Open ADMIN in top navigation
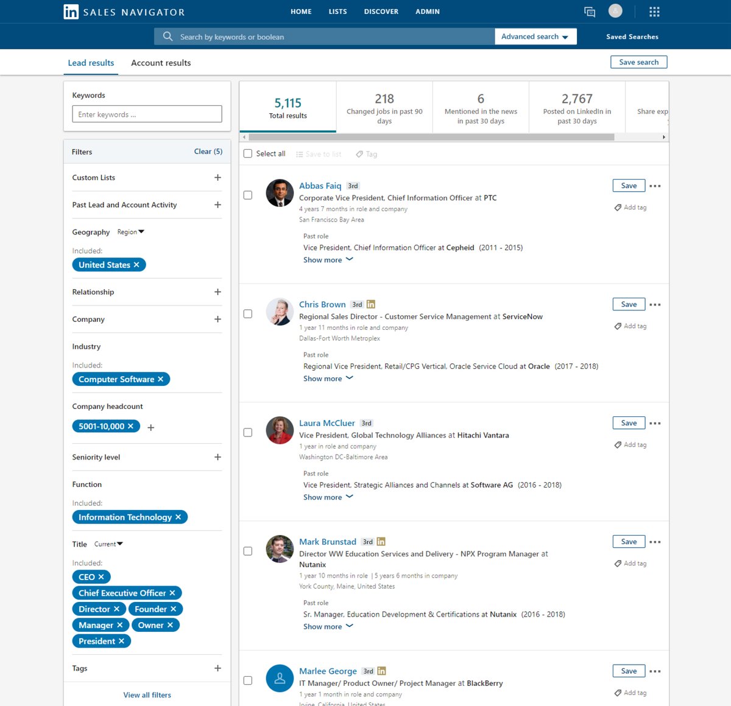This screenshot has width=731, height=706. point(428,12)
